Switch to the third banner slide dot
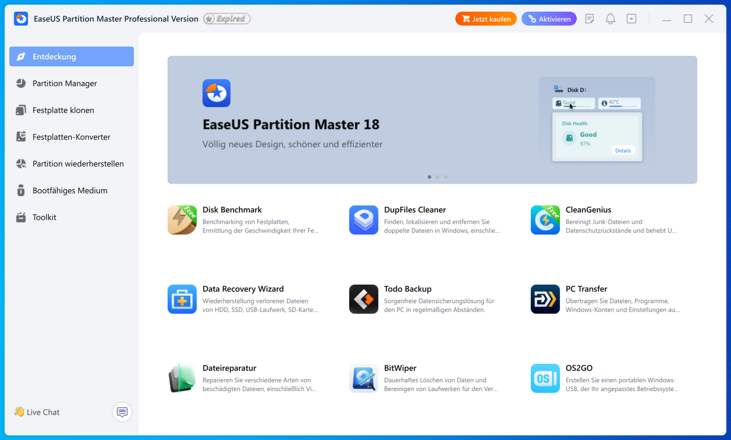The width and height of the screenshot is (731, 440). [446, 177]
